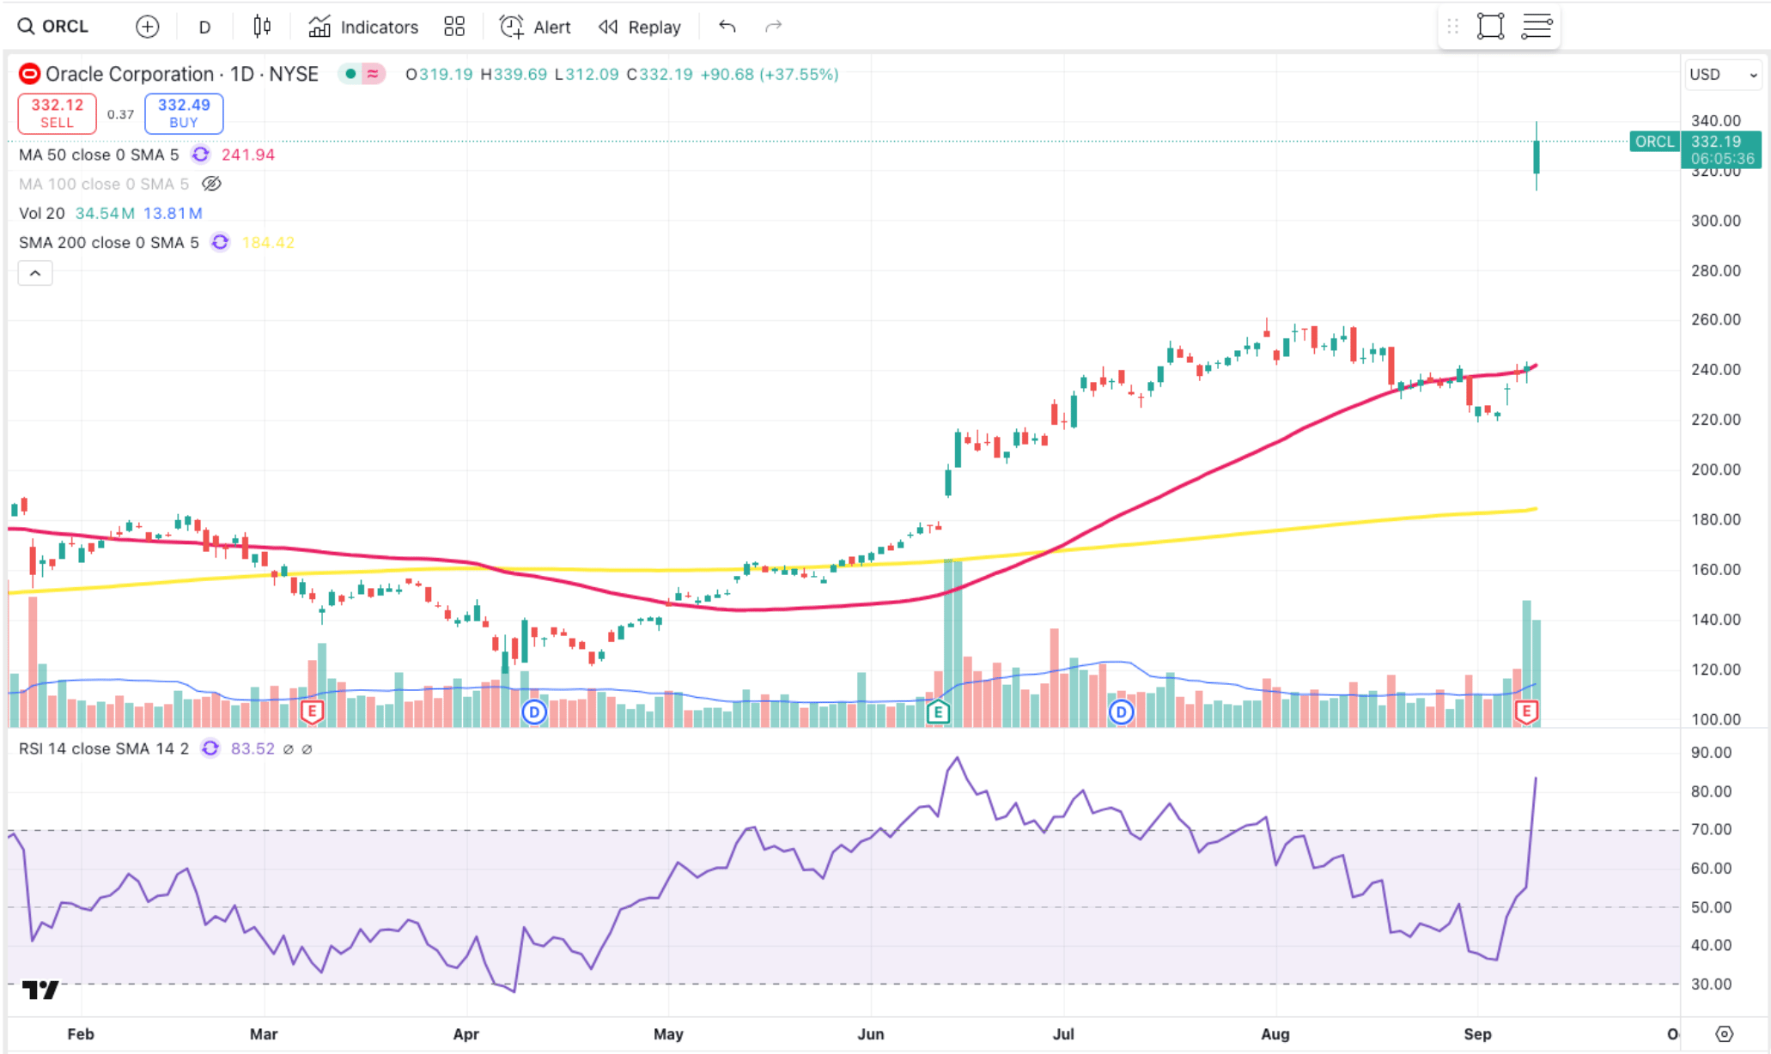This screenshot has width=1771, height=1054.
Task: Select the SMA 200 close 0 SMA 5 legend
Action: [109, 242]
